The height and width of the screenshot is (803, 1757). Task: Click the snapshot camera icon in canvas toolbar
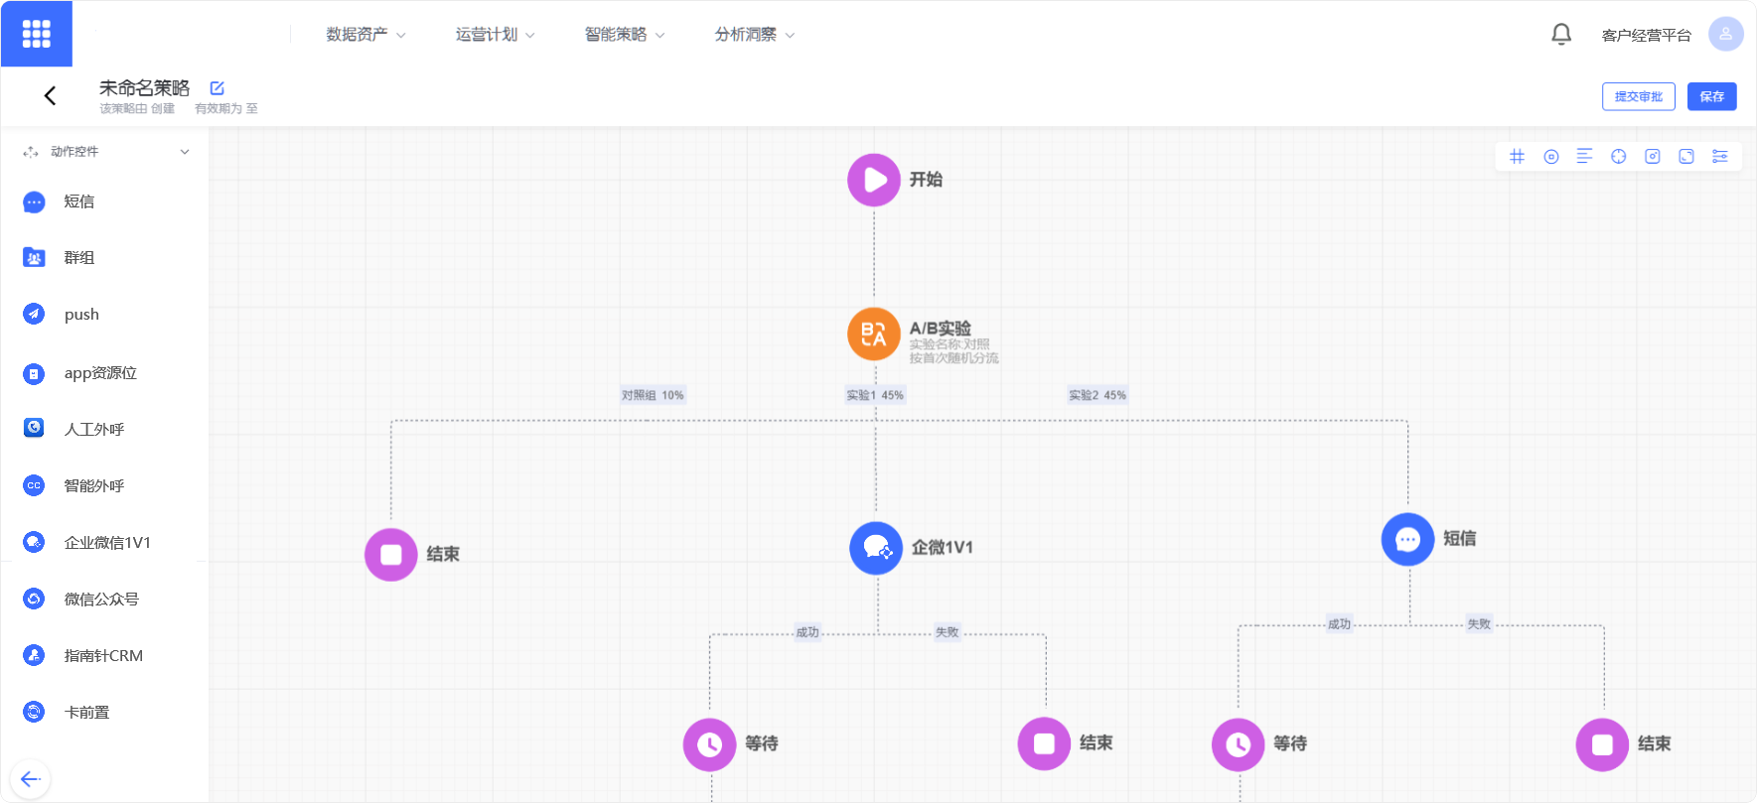1653,156
